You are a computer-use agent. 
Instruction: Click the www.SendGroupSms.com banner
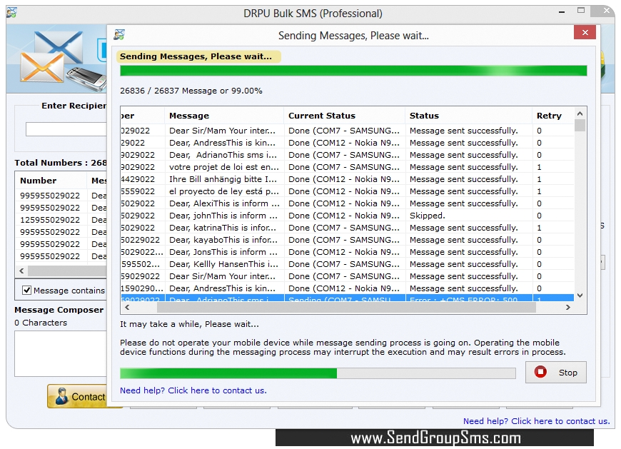435,438
